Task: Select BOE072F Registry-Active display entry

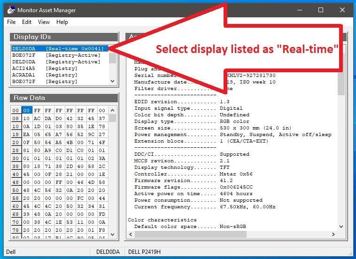Action: [60, 55]
